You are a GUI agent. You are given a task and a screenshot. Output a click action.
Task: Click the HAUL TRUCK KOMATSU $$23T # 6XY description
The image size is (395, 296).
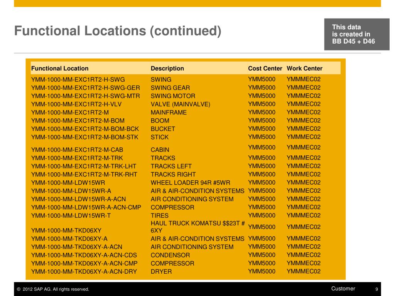pyautogui.click(x=198, y=227)
